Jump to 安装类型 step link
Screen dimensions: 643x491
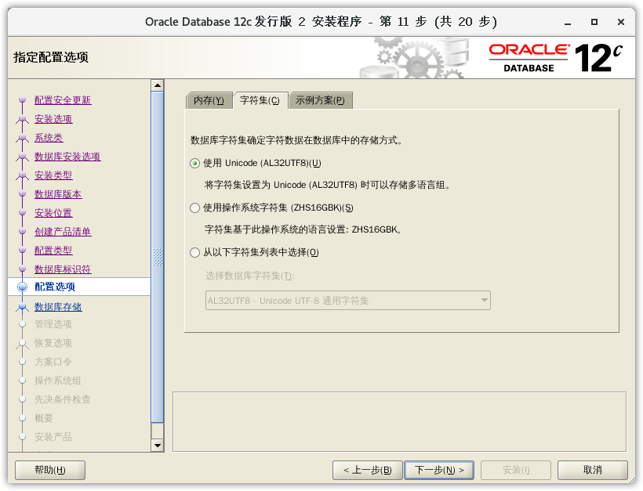click(x=53, y=175)
